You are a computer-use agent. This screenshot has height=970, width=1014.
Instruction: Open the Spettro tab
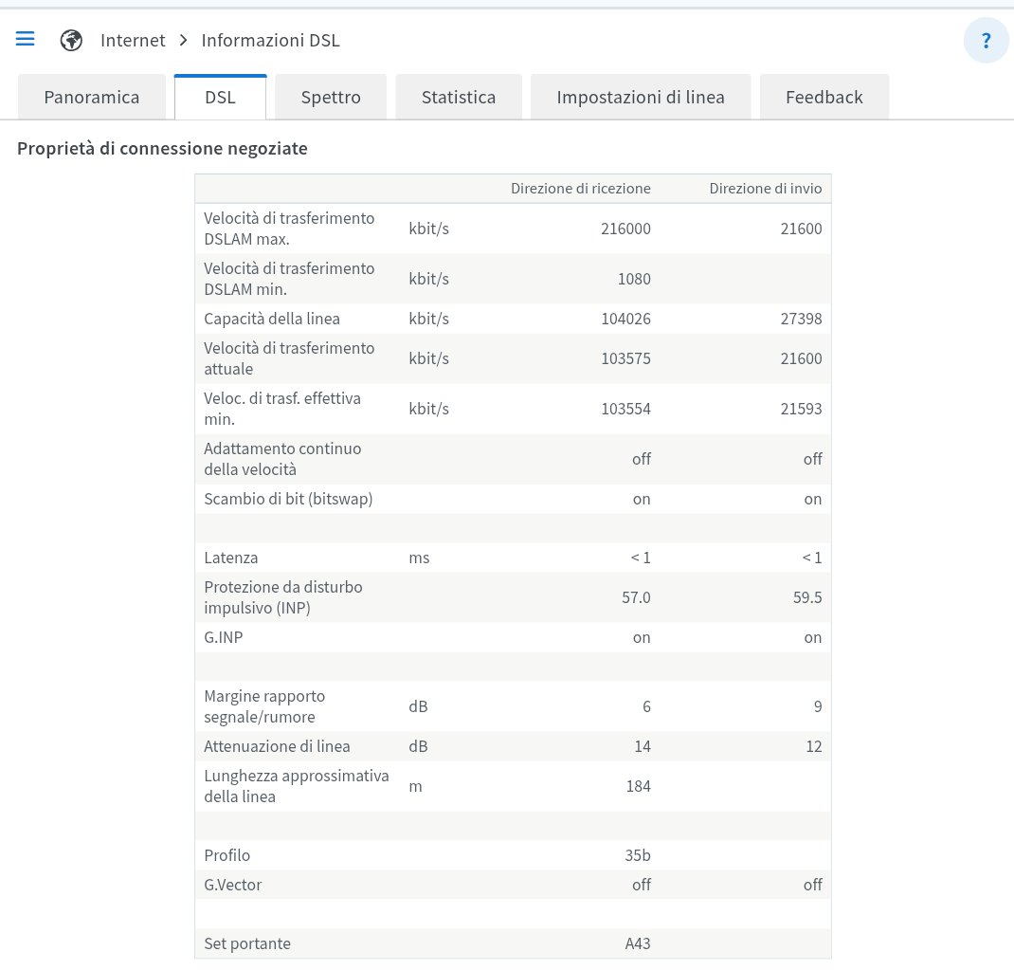tap(331, 97)
